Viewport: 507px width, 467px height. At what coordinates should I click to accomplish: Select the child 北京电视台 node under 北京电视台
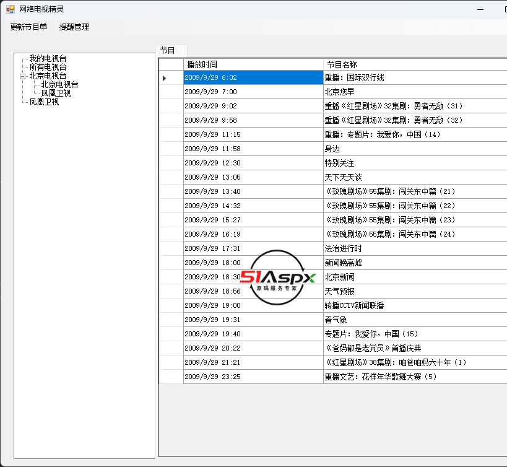(x=59, y=85)
